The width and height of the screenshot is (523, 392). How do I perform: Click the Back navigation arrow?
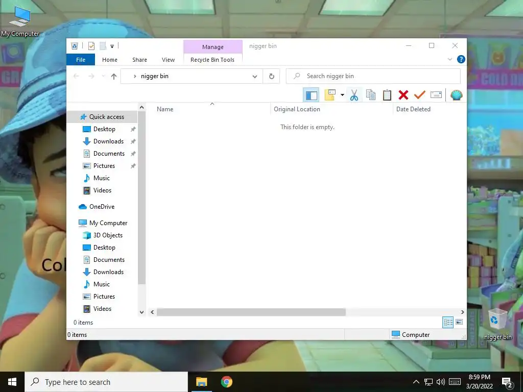coord(76,77)
